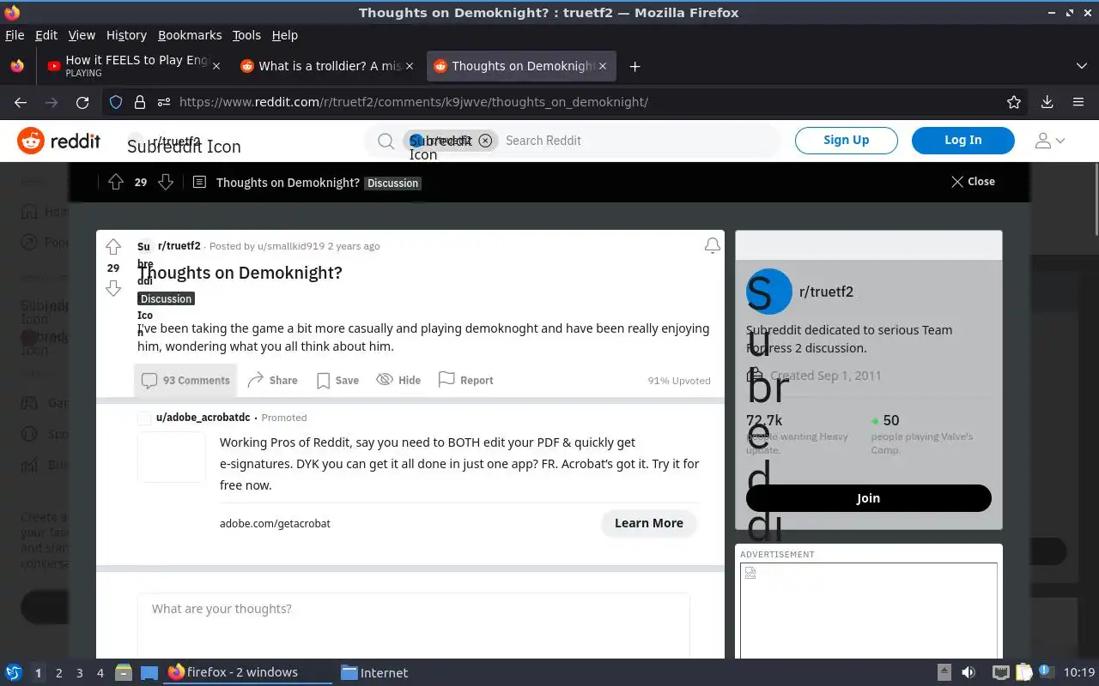Click the Discussion flair under the title
The height and width of the screenshot is (686, 1099).
tap(166, 299)
